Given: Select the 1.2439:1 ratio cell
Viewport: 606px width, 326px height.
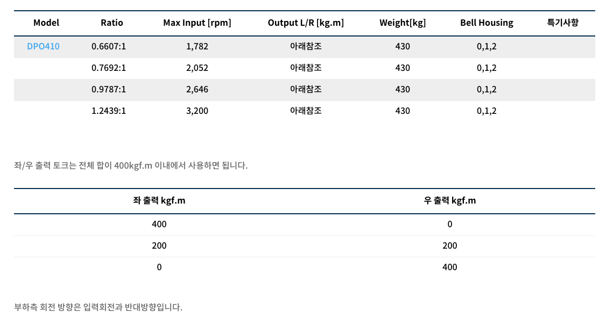Looking at the screenshot, I should [109, 111].
